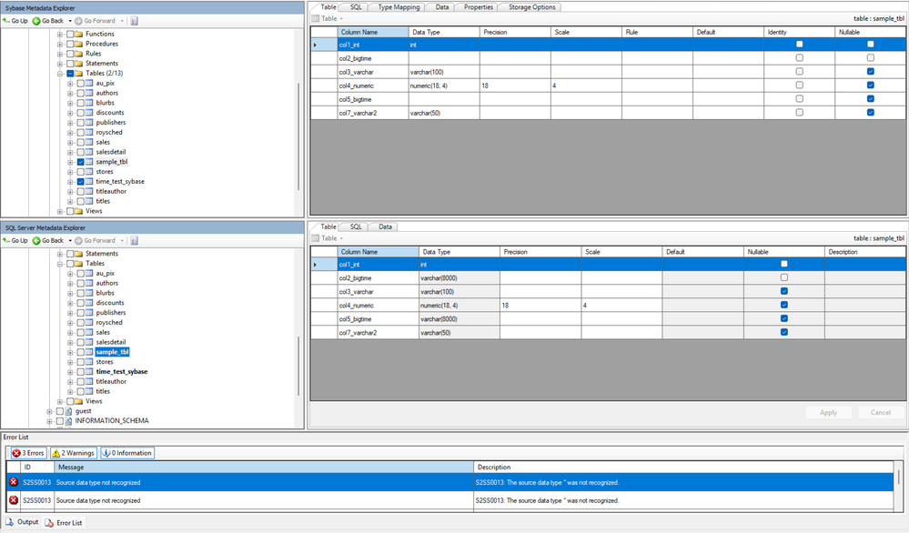The width and height of the screenshot is (909, 533).
Task: Toggle 3 Errors filter button
Action: click(x=28, y=453)
